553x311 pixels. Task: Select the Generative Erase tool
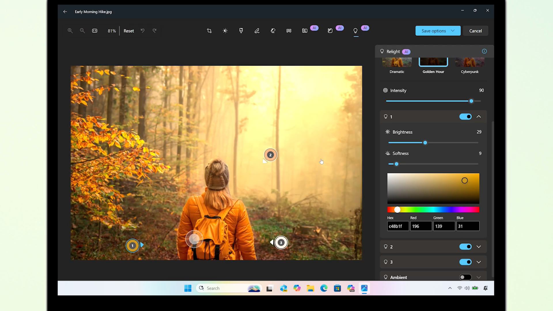[273, 31]
